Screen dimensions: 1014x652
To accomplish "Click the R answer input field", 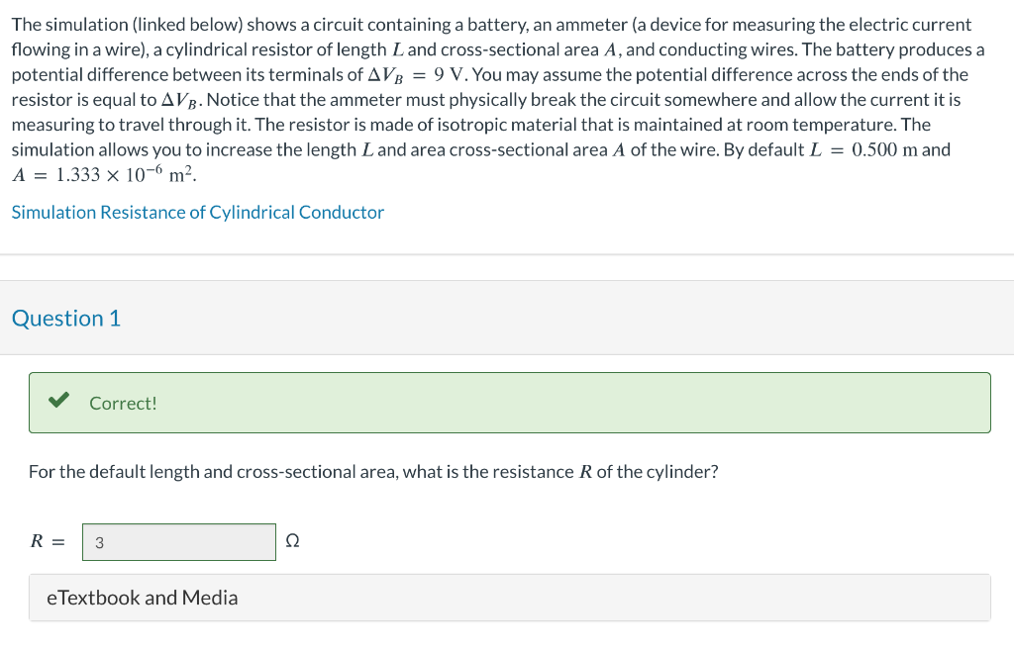I will (x=179, y=542).
